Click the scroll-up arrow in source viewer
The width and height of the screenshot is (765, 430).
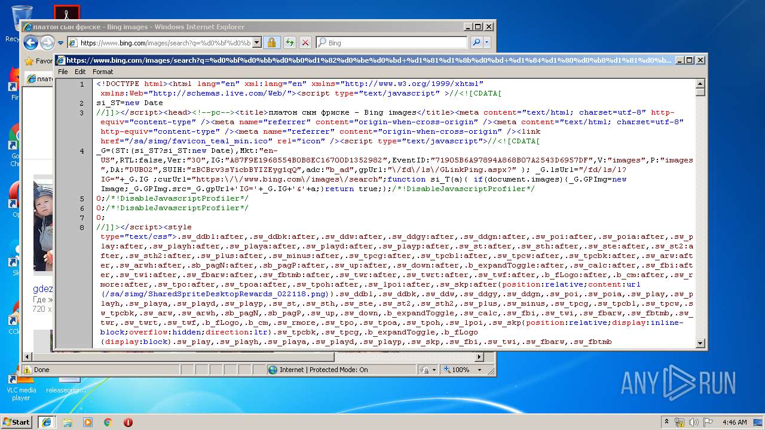tap(700, 83)
